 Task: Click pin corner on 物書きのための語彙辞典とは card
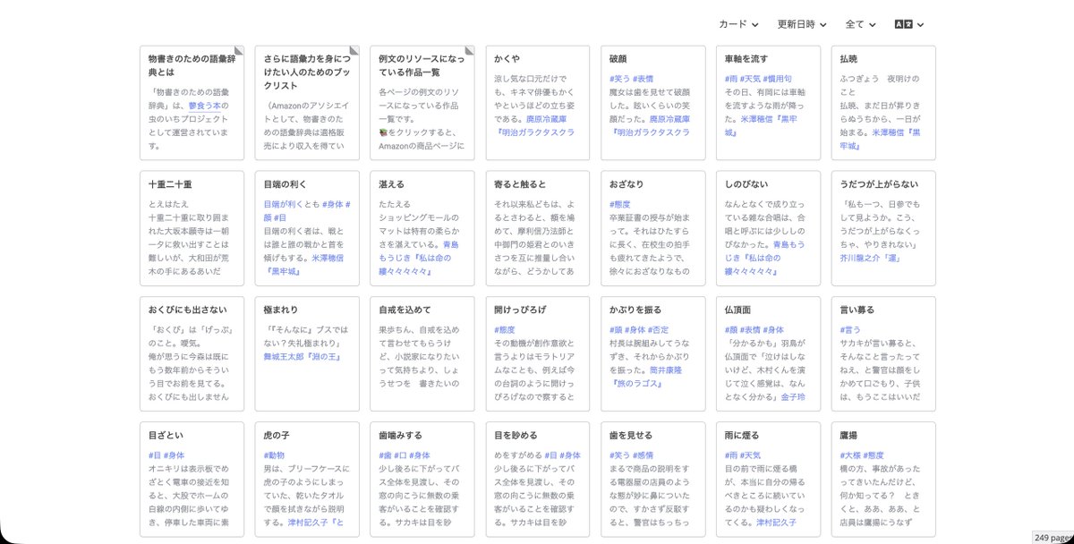238,51
